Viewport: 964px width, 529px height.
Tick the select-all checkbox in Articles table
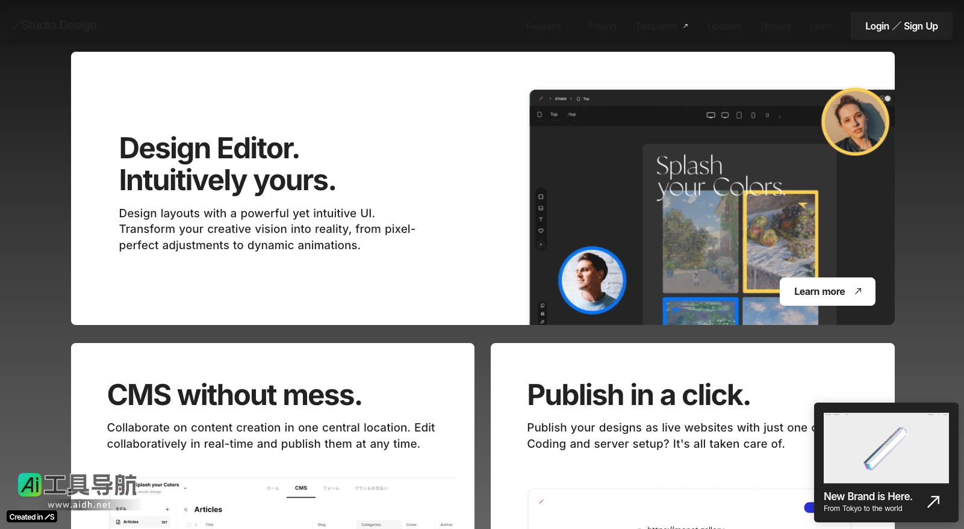[189, 525]
